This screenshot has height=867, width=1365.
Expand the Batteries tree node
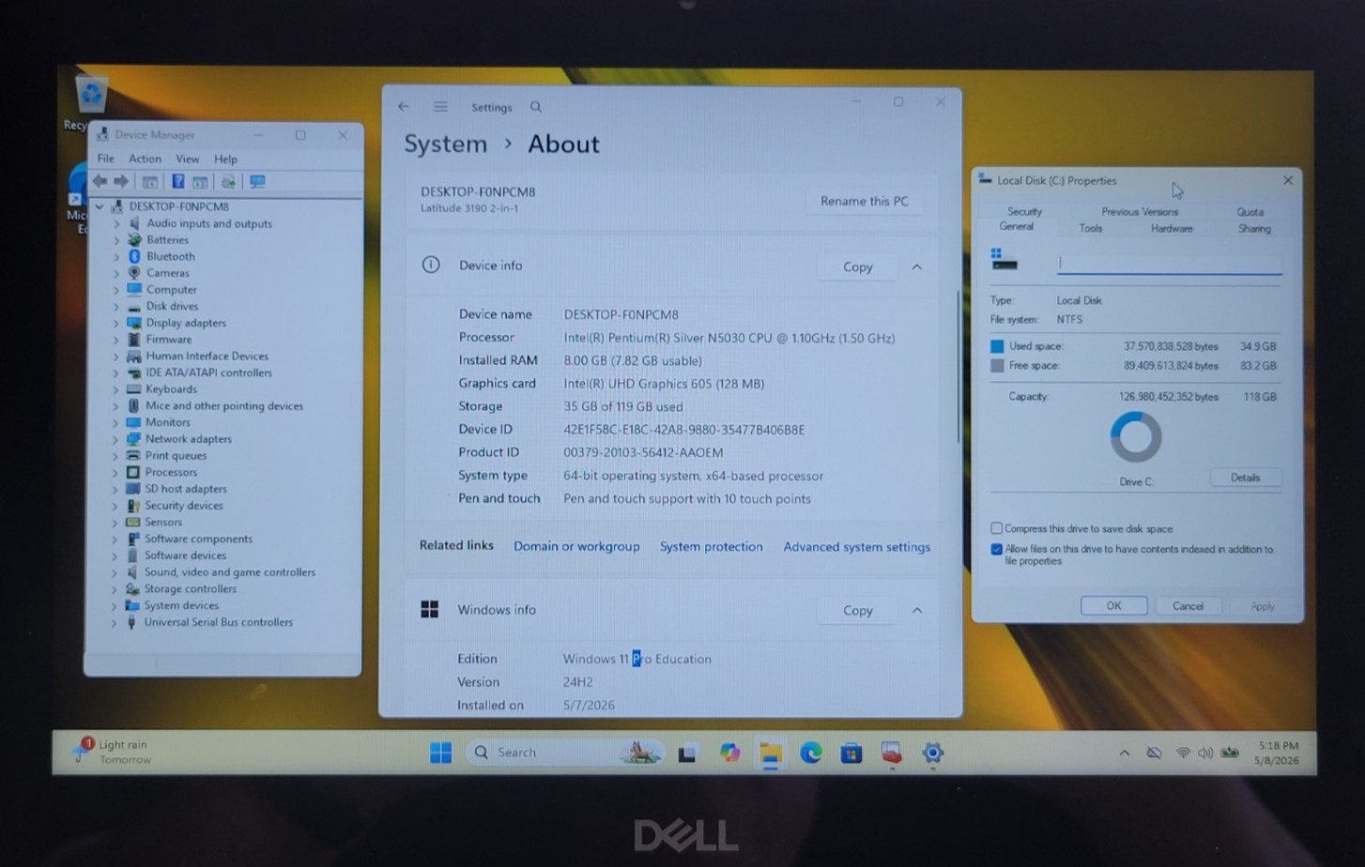coord(116,240)
